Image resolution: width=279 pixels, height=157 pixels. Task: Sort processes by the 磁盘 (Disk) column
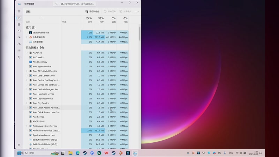click(x=111, y=20)
